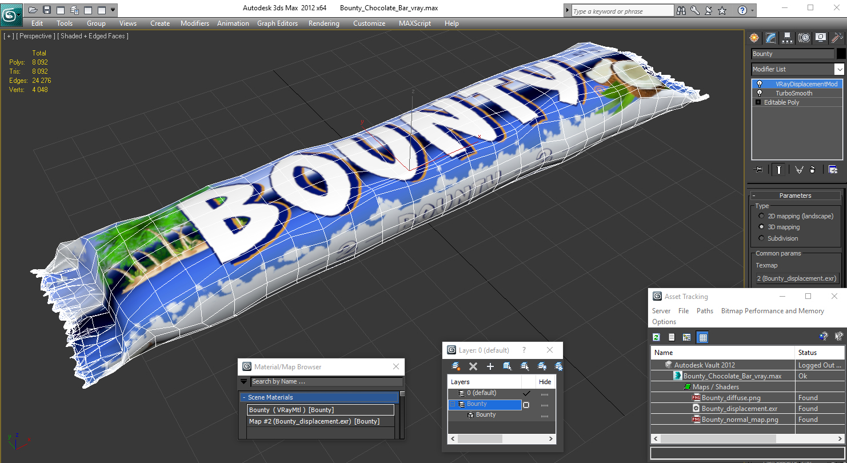Screen dimensions: 847x463
Task: Toggle VRayDisplacementMod lightbulb on/off
Action: [760, 84]
